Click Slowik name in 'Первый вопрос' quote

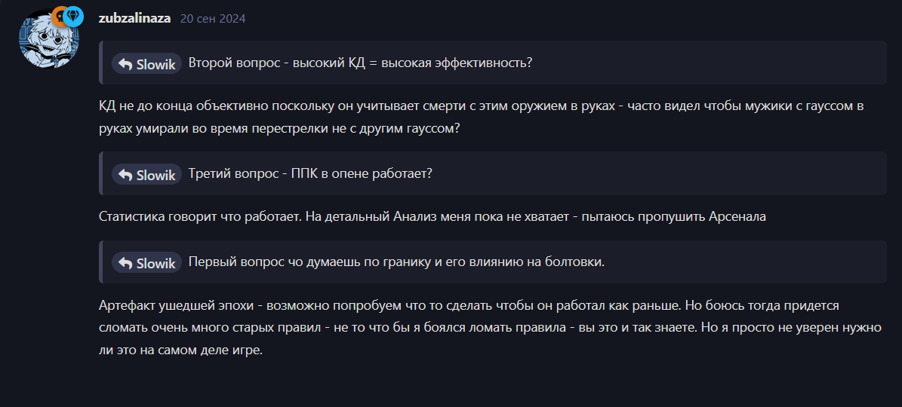[156, 263]
